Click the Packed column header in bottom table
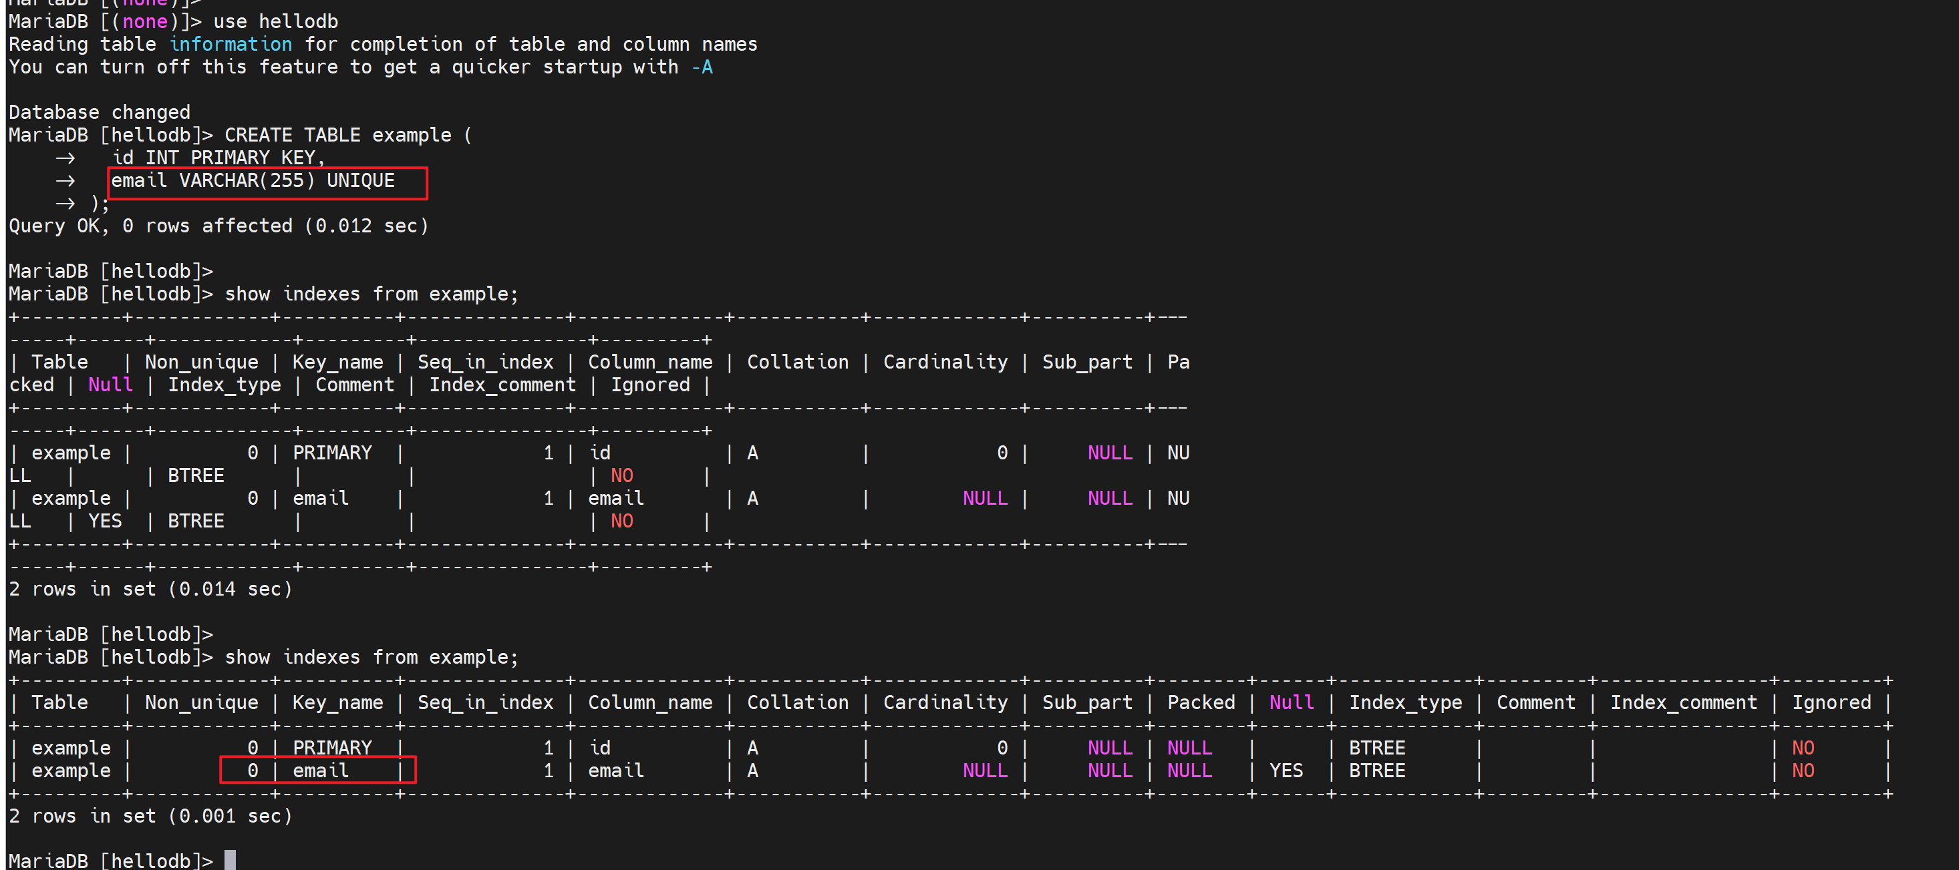The image size is (1959, 870). pyautogui.click(x=1201, y=702)
